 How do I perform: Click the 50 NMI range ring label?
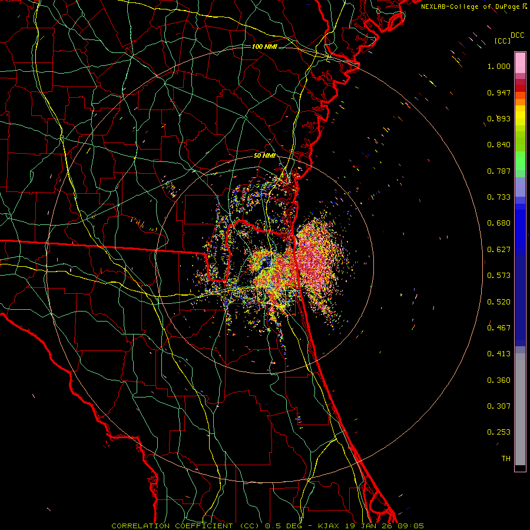[x=264, y=155]
